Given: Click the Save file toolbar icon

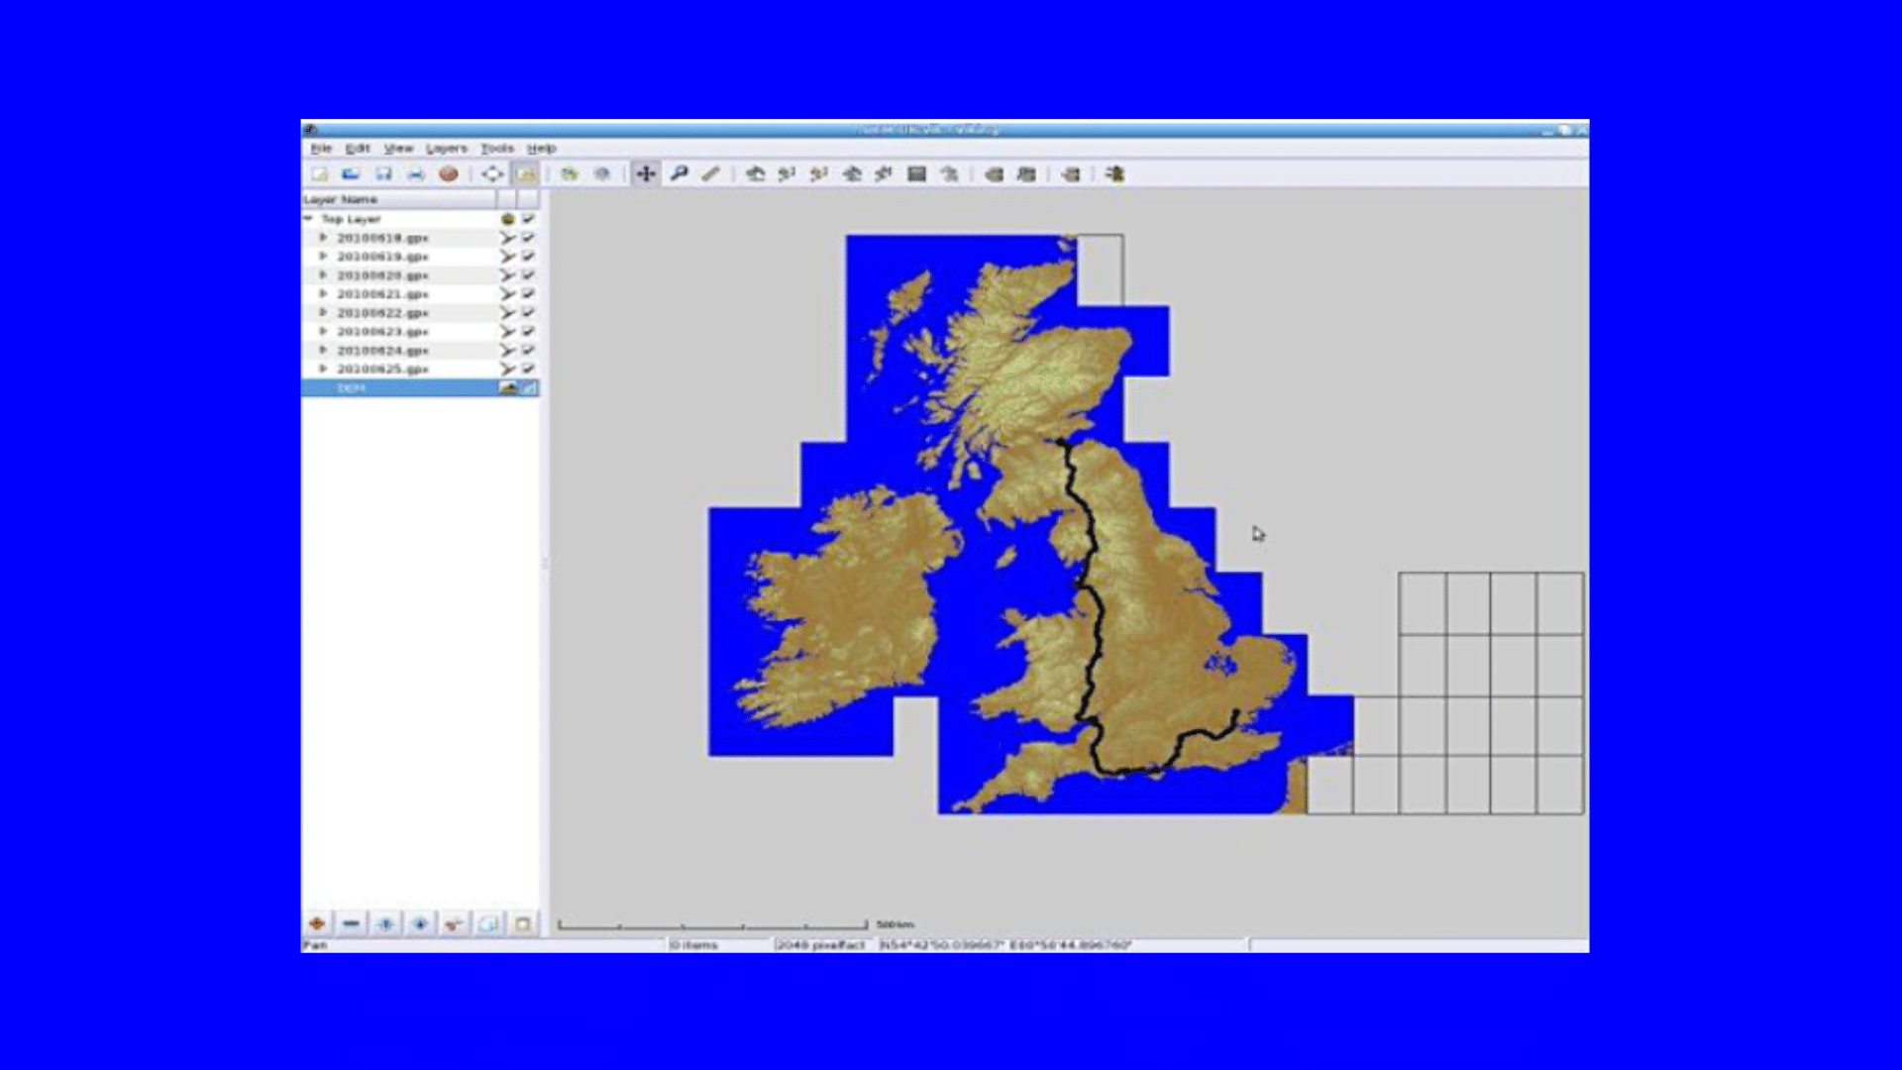Looking at the screenshot, I should [383, 174].
